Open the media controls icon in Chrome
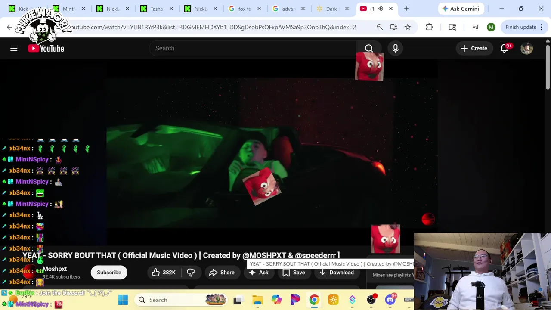This screenshot has width=551, height=310. (x=476, y=27)
